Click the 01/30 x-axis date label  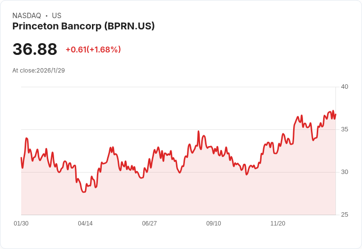pos(21,224)
